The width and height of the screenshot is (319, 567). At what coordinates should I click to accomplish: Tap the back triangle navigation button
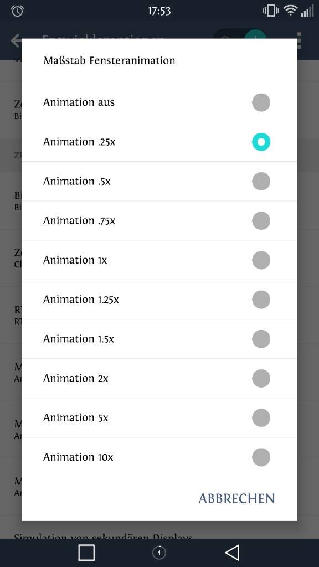pyautogui.click(x=232, y=553)
